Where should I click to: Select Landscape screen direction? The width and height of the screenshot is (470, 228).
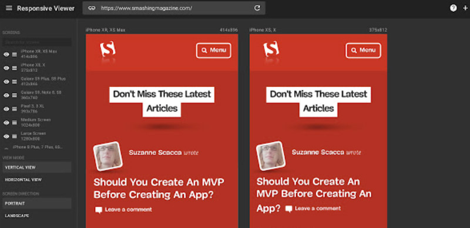37,216
